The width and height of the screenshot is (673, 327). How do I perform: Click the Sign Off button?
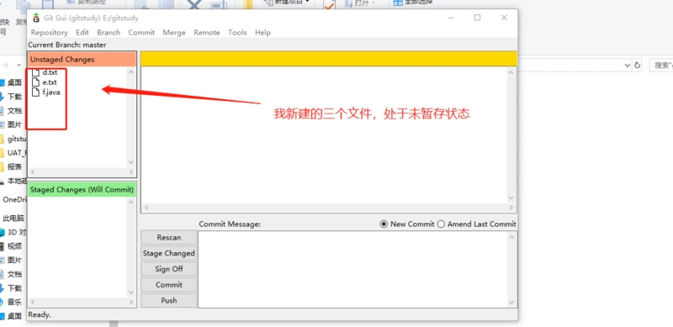169,269
